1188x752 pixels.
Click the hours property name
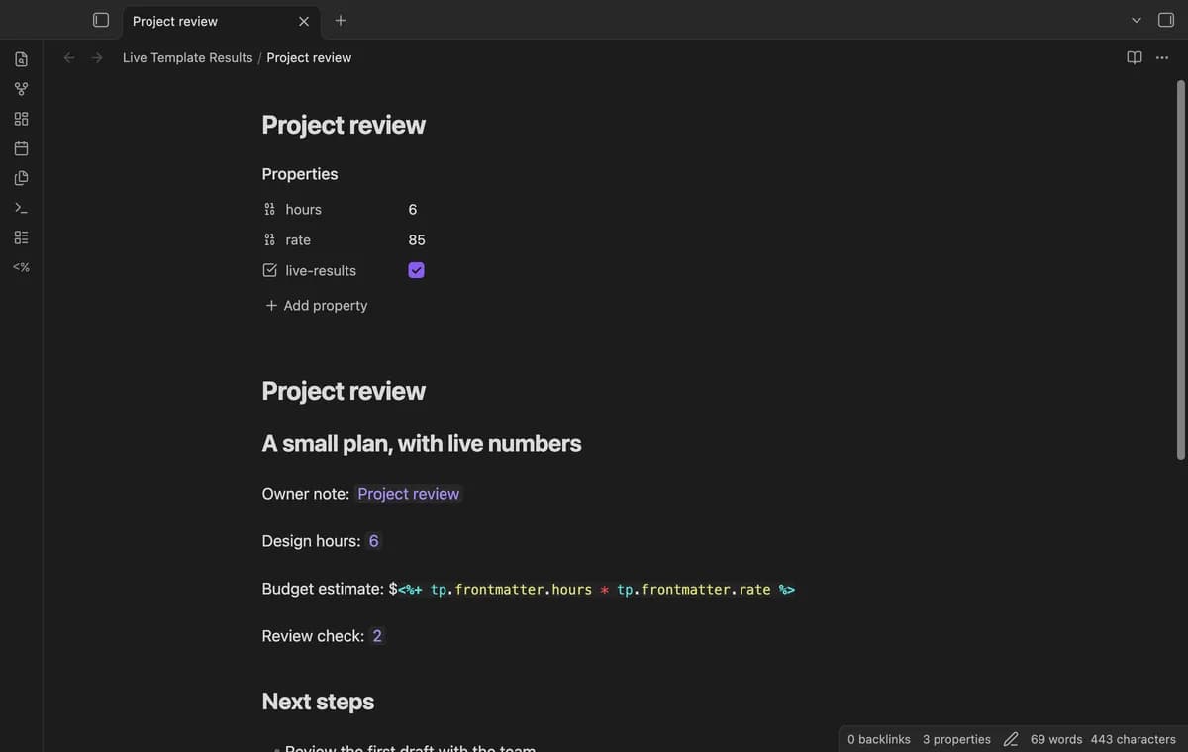click(x=304, y=209)
